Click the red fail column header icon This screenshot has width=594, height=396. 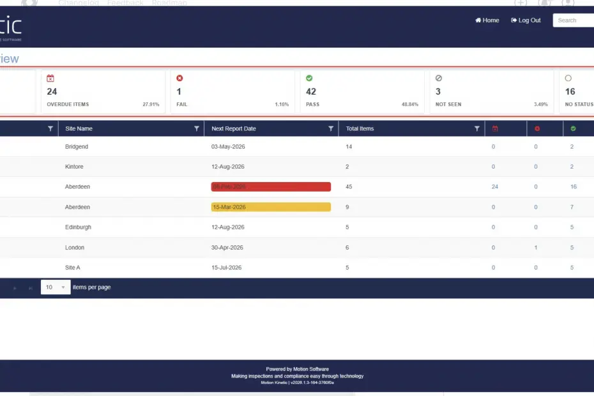pos(537,129)
